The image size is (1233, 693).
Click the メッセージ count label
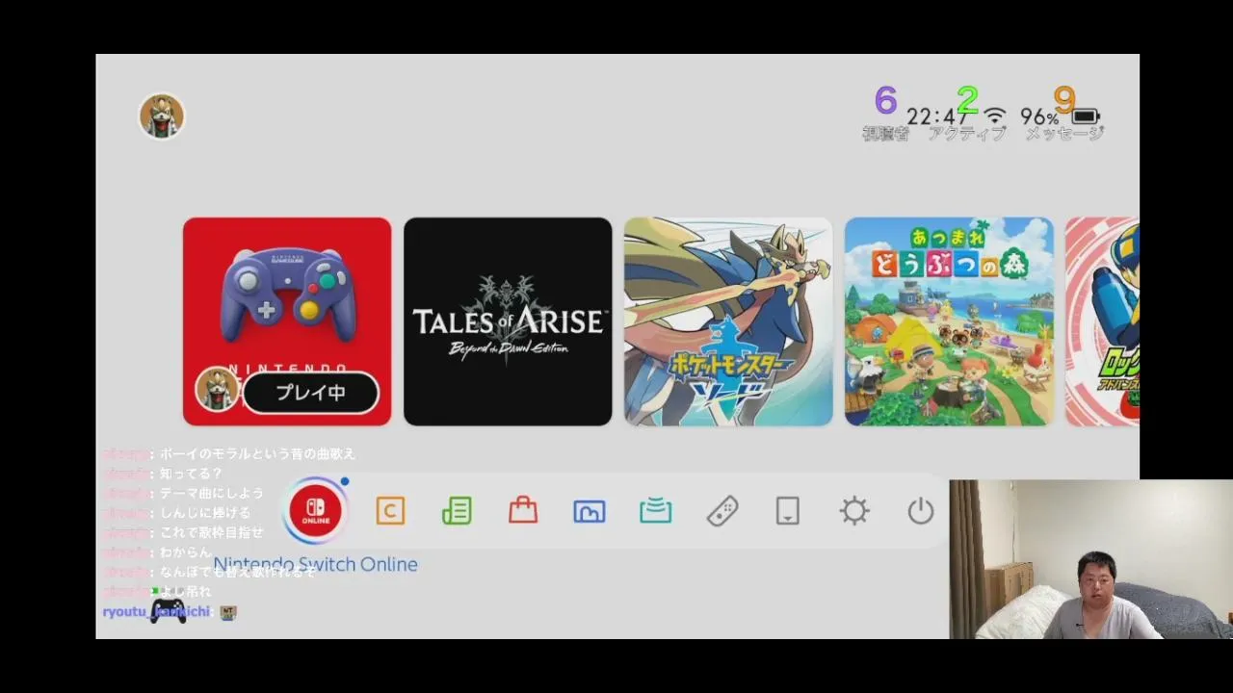(x=1064, y=135)
